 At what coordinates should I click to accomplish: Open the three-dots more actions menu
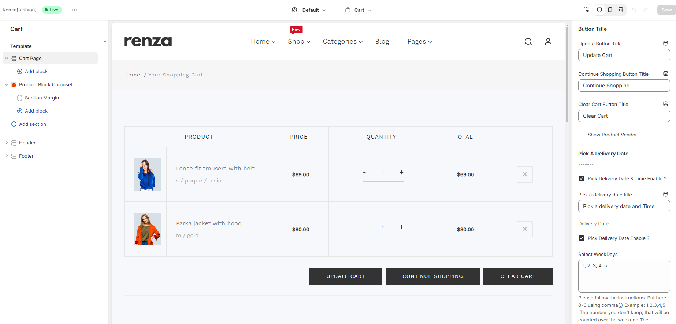75,10
